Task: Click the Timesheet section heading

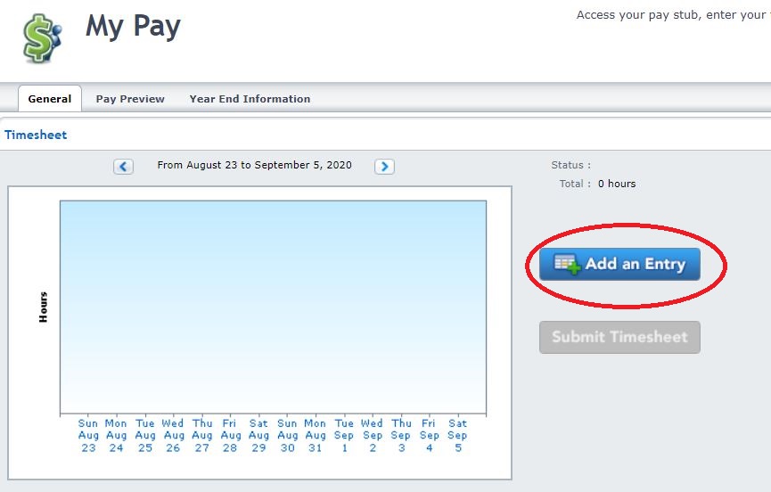Action: point(36,135)
